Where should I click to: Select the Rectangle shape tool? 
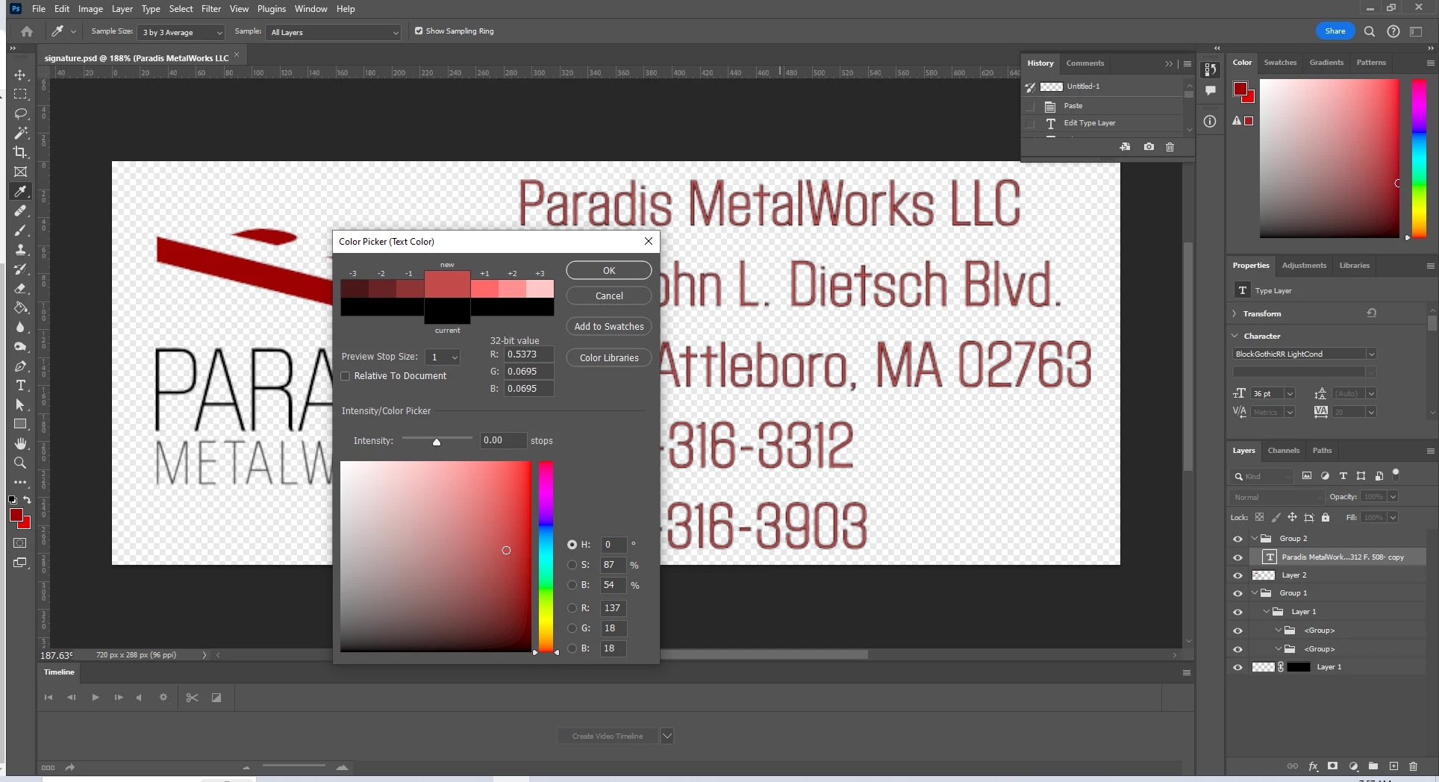[x=20, y=424]
